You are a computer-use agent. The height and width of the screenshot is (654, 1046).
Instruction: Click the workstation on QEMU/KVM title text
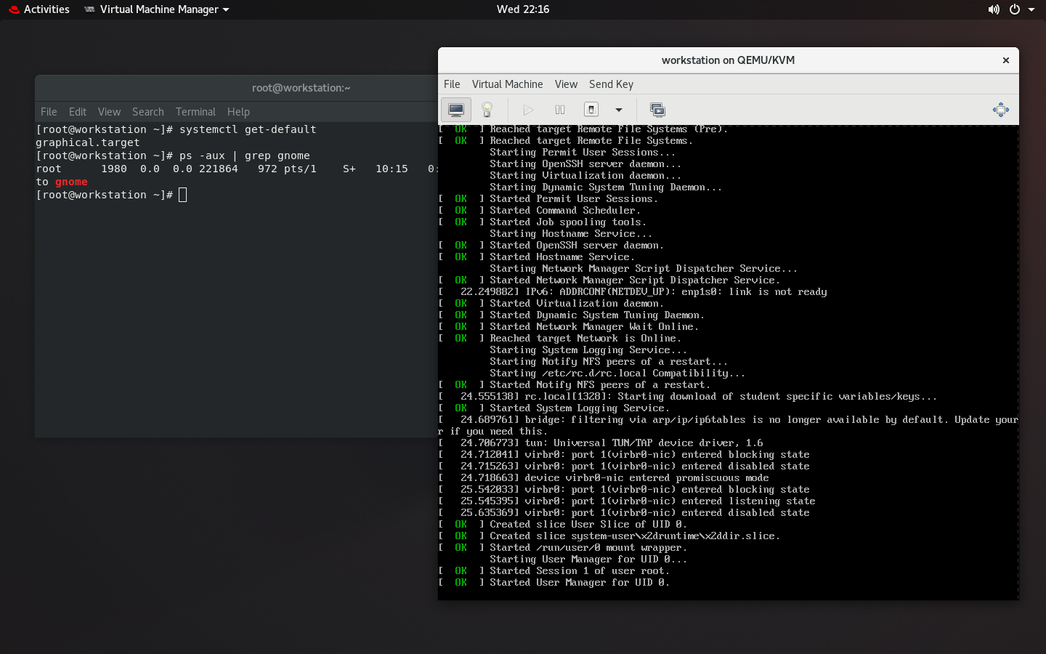tap(728, 60)
